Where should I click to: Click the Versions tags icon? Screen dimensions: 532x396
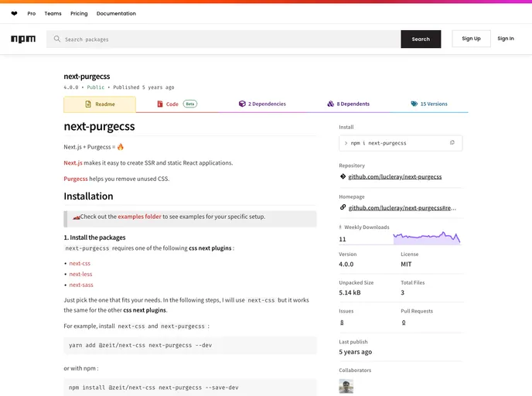point(414,104)
